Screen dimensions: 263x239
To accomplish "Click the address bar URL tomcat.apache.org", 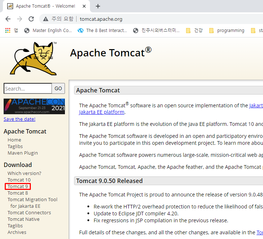I will coord(101,19).
